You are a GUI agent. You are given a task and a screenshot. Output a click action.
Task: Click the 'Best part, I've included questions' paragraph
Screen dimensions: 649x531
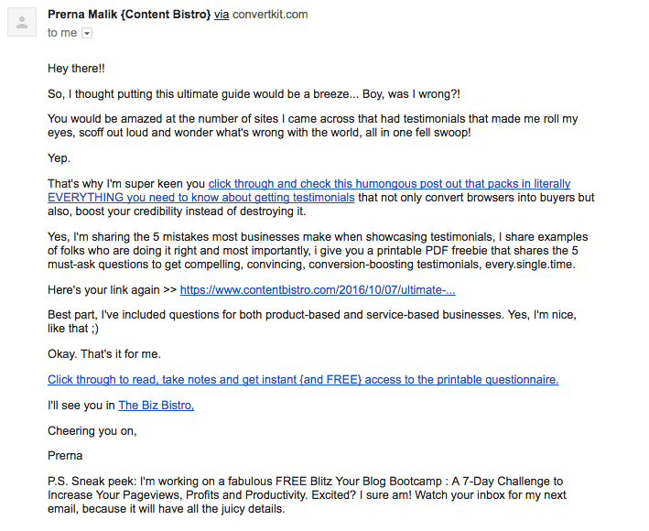(x=312, y=321)
